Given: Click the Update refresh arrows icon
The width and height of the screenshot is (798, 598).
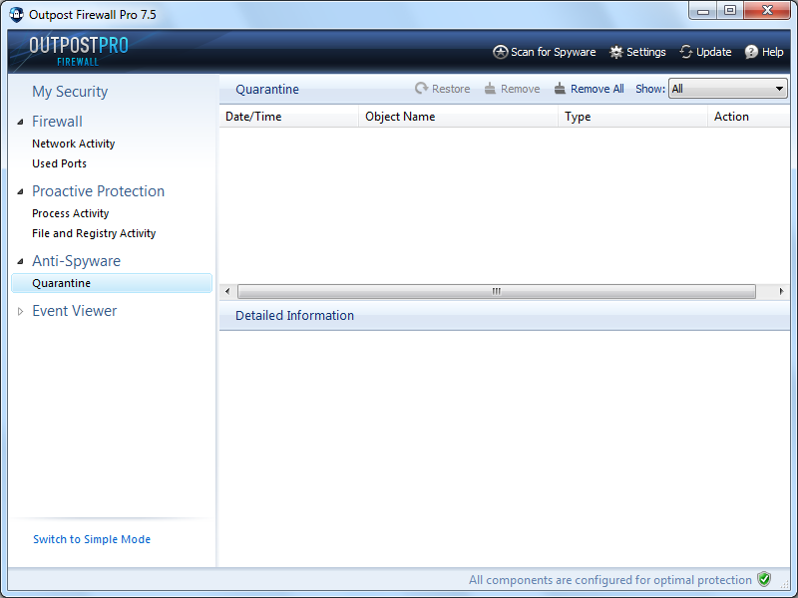Looking at the screenshot, I should click(686, 52).
